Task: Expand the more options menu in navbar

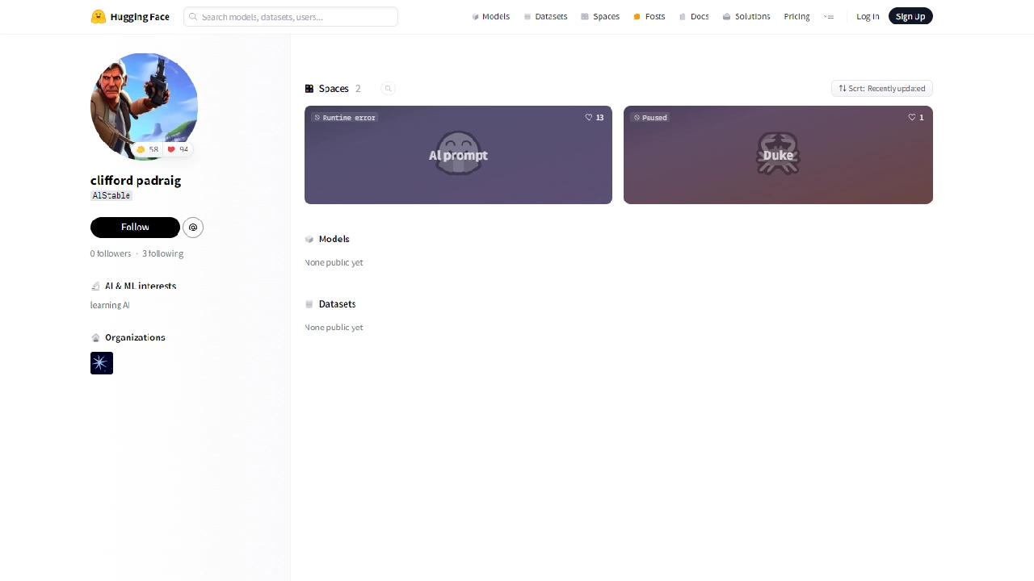Action: coord(828,17)
